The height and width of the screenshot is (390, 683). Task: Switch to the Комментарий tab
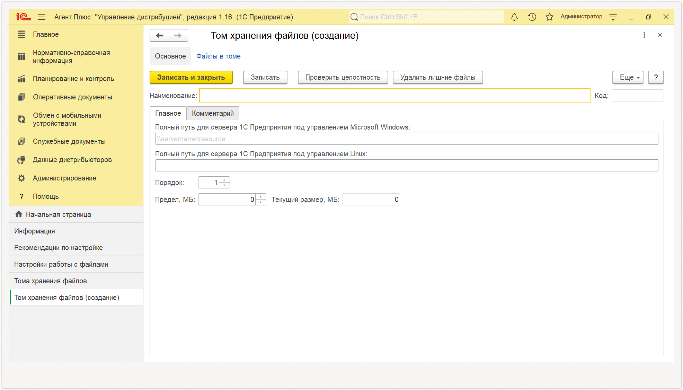213,113
